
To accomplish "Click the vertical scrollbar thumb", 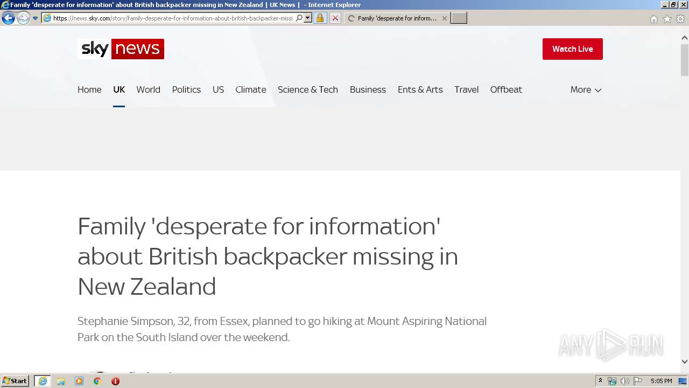I will 685,59.
